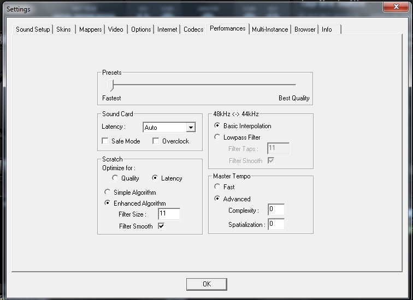Viewport: 413px width, 300px height.
Task: Switch to the Internet tab
Action: [167, 29]
